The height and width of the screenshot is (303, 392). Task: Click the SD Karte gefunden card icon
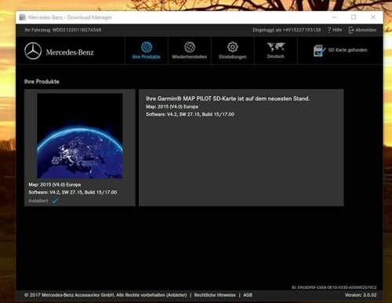[319, 50]
